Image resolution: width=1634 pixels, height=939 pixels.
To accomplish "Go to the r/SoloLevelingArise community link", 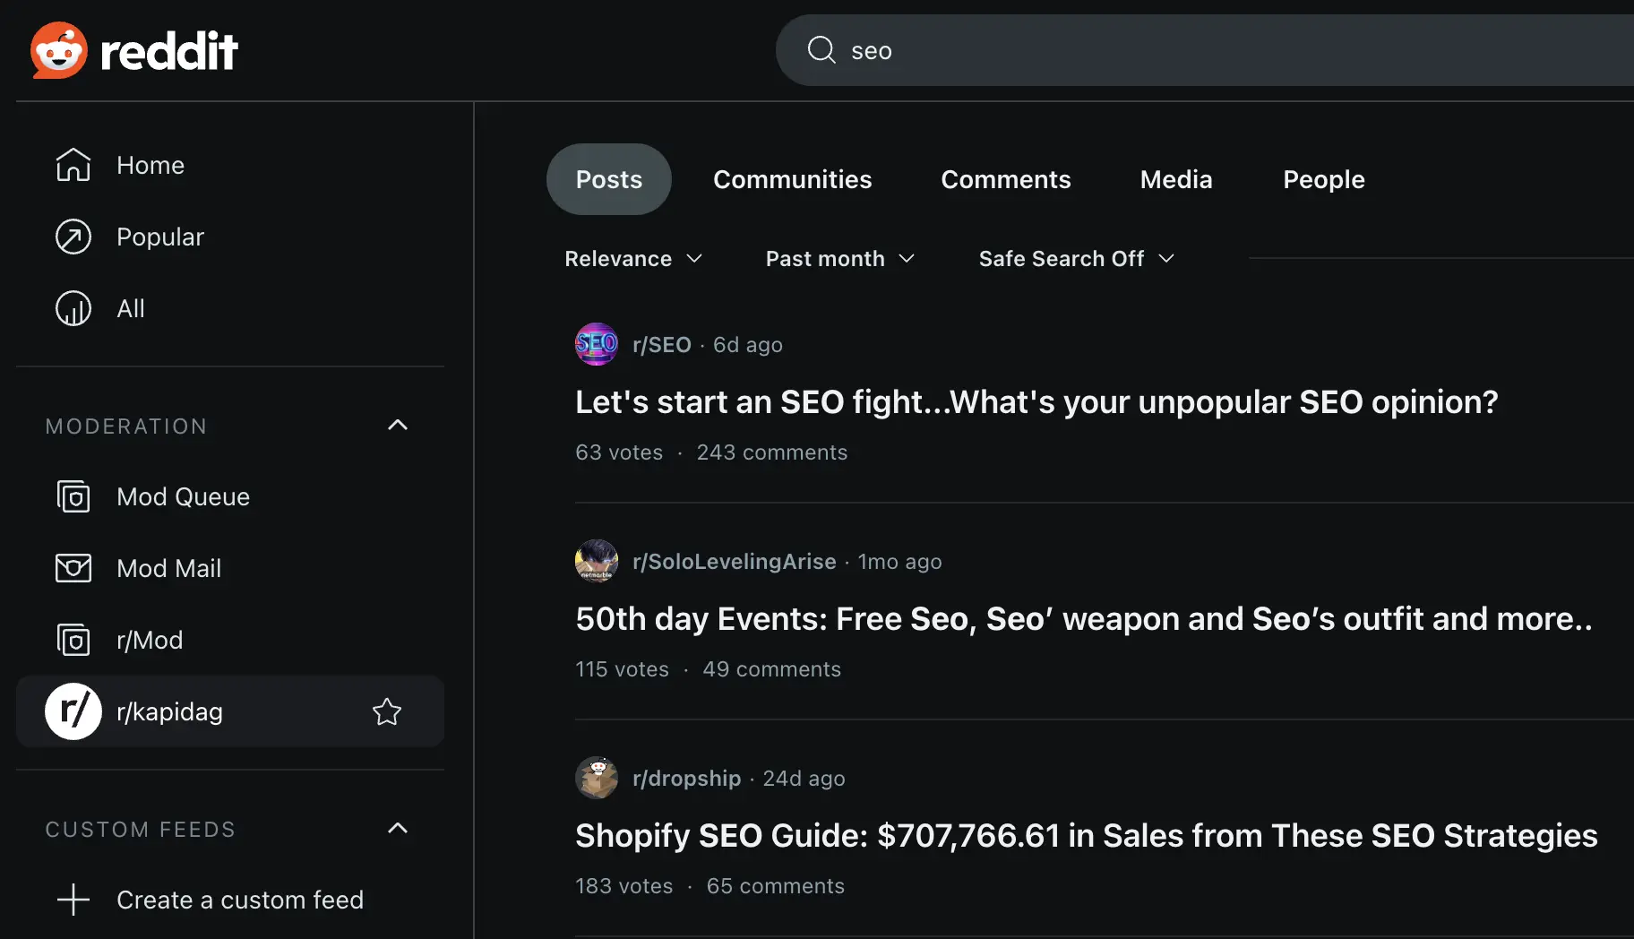I will [x=735, y=562].
